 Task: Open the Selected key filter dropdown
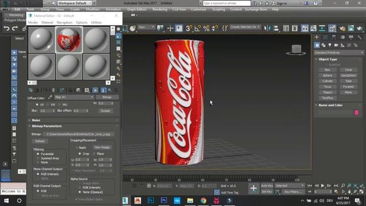coord(289,185)
